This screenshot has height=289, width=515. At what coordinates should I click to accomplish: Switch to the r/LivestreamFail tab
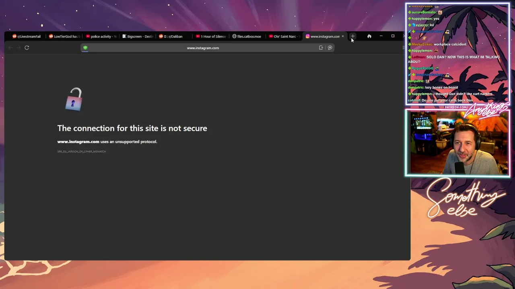point(27,37)
